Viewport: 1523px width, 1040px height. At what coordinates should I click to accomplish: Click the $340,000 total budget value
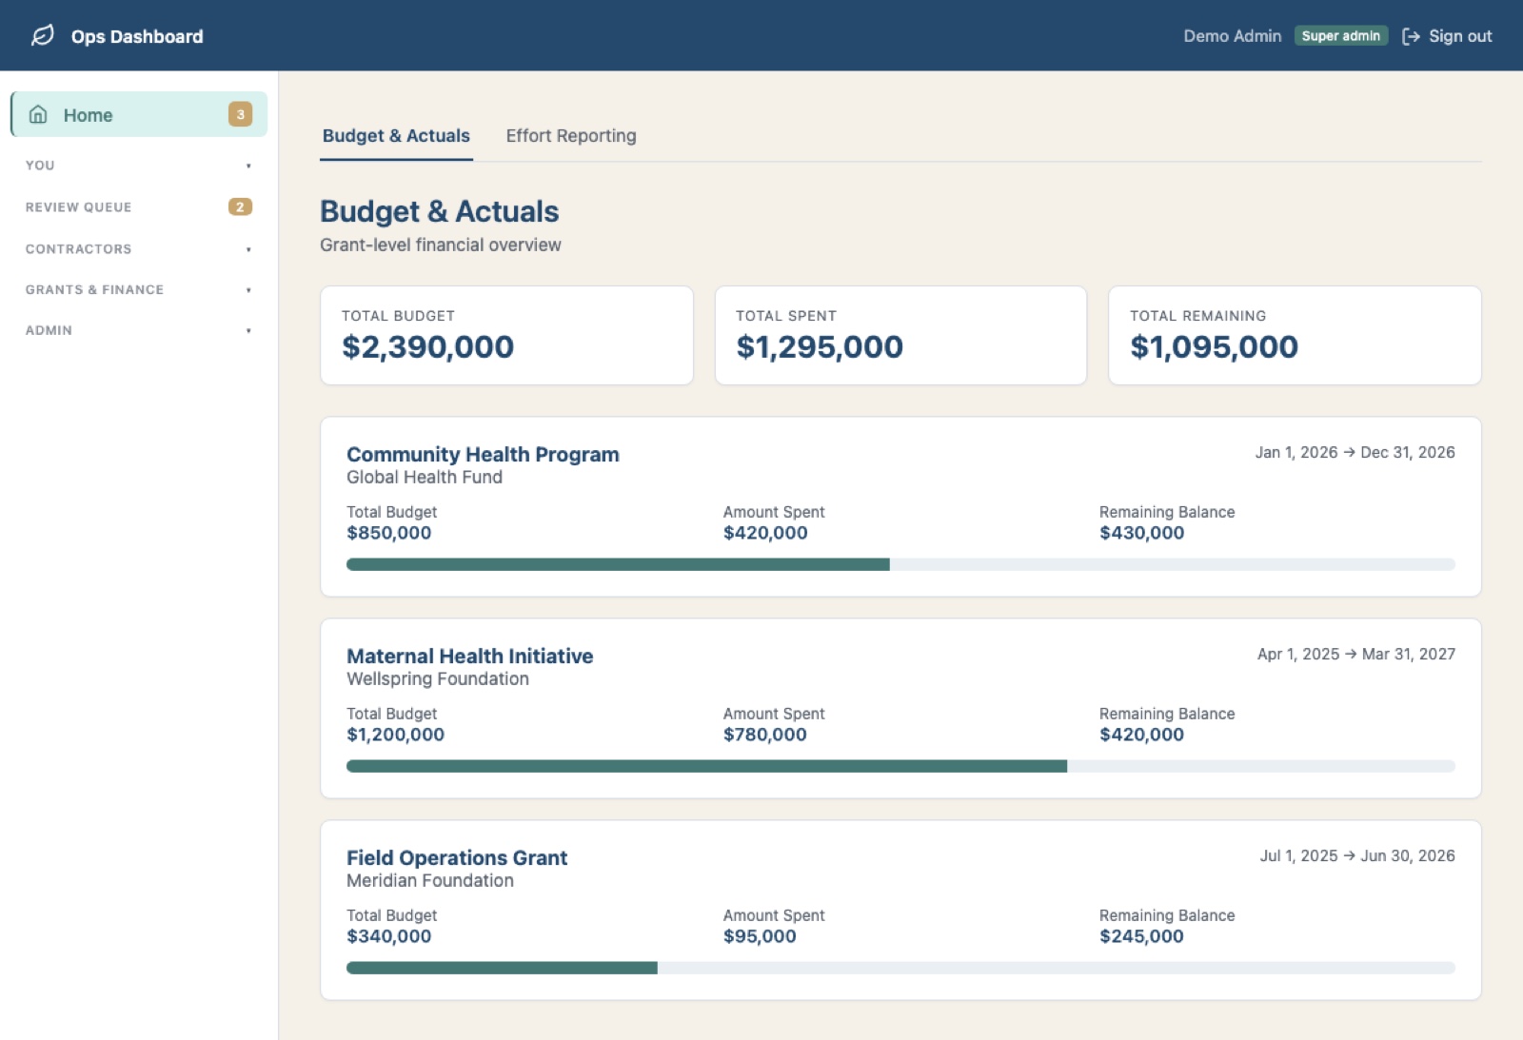tap(388, 936)
